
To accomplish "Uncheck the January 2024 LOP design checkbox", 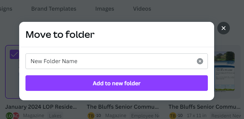I will 14,54.
